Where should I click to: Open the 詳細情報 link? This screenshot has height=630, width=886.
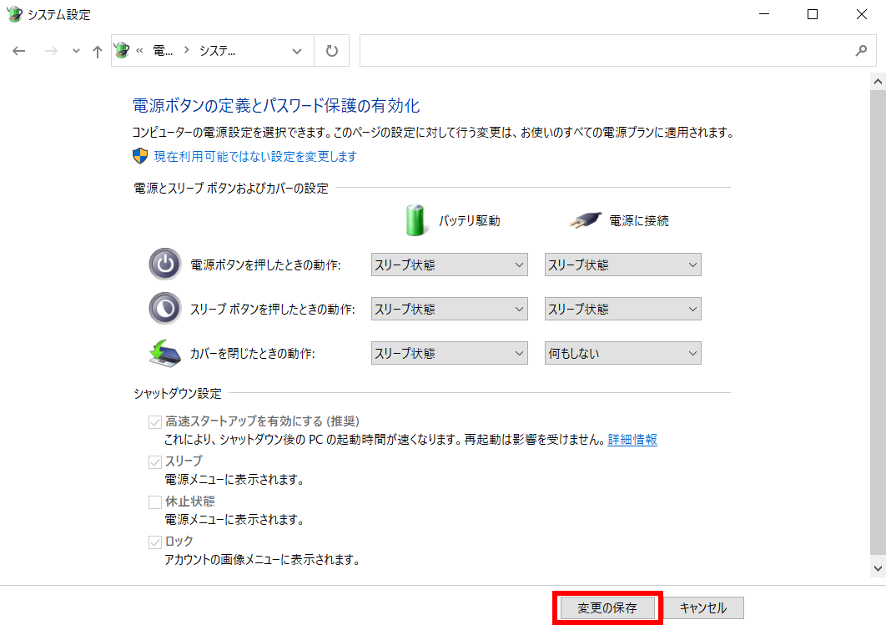[x=632, y=440]
